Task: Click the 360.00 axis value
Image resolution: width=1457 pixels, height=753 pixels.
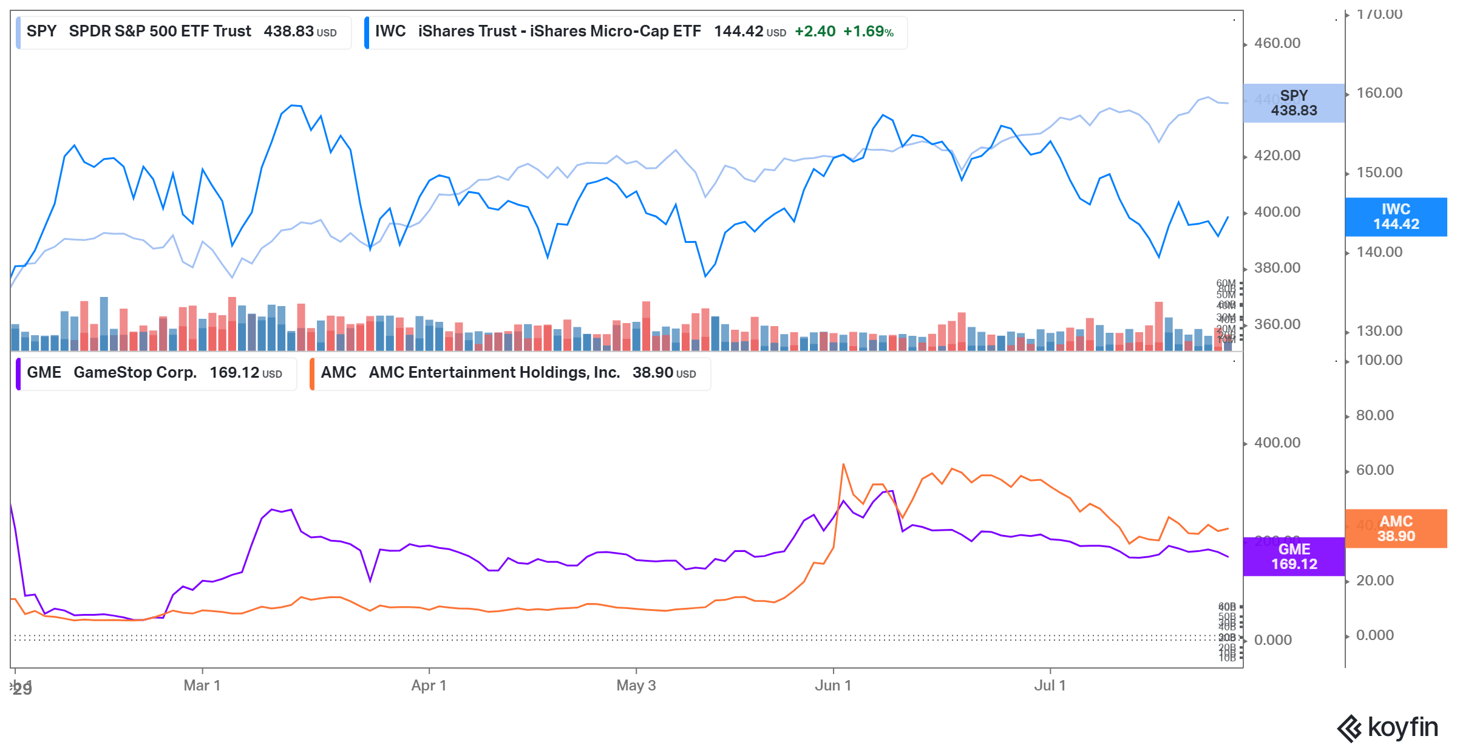Action: tap(1277, 324)
